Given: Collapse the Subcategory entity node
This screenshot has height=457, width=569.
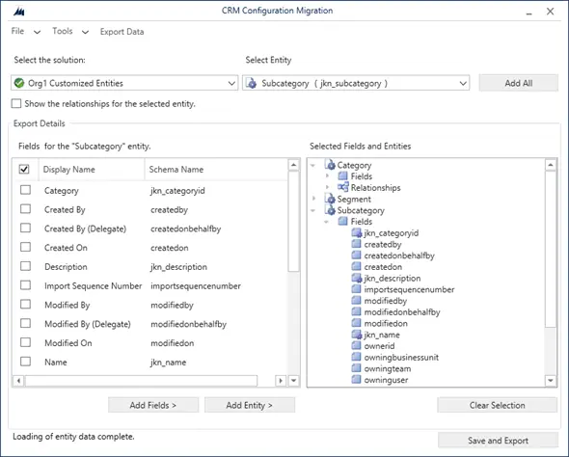Looking at the screenshot, I should [312, 210].
